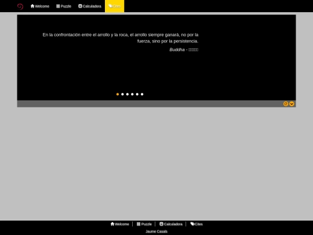Click the Puzzle link in the footer
313x235 pixels.
144,224
